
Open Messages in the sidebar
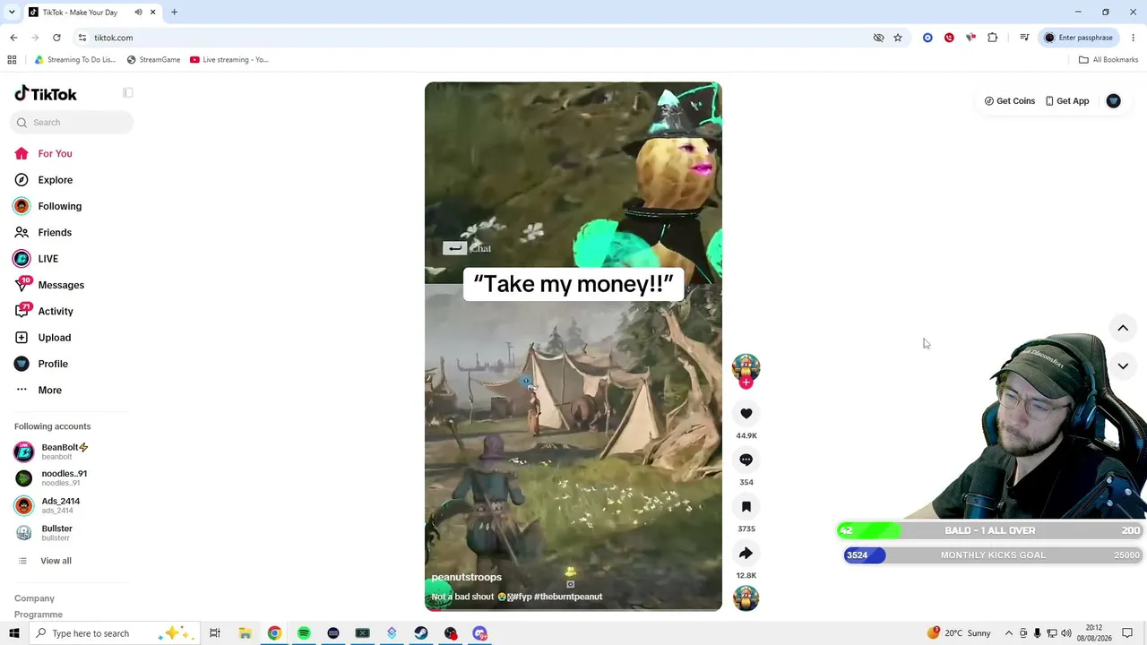pos(49,285)
